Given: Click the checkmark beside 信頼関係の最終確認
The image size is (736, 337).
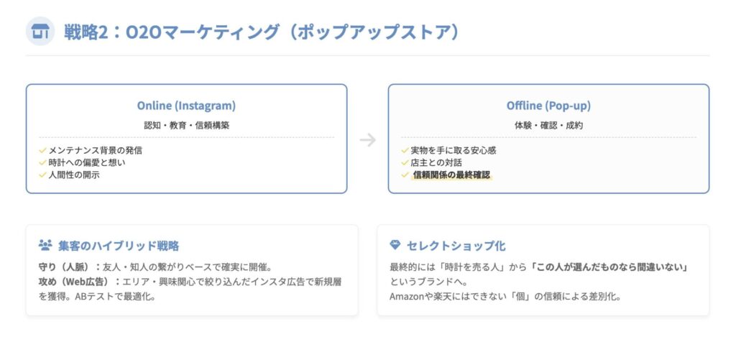Looking at the screenshot, I should point(405,175).
